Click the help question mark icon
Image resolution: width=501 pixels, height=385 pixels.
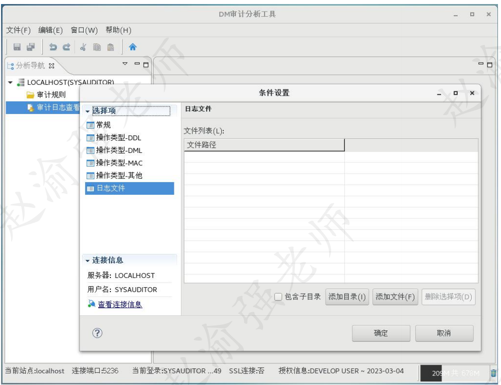click(97, 333)
